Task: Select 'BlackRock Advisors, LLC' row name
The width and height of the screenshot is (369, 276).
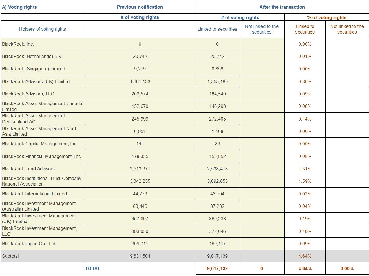Action: (x=28, y=94)
